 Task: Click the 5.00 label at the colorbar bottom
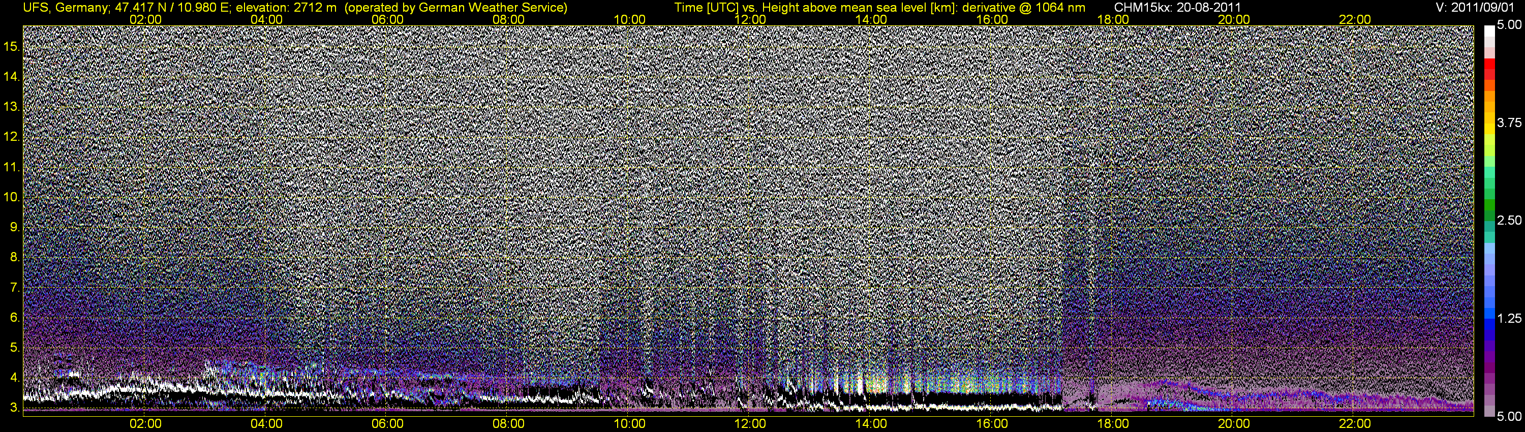coord(1509,417)
